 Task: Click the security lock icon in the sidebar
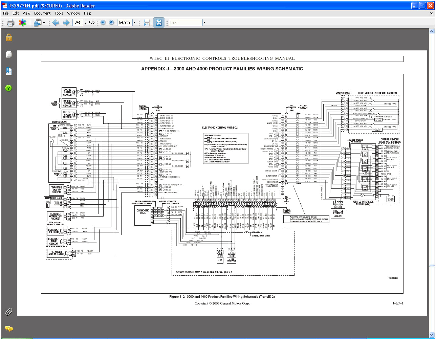click(8, 37)
